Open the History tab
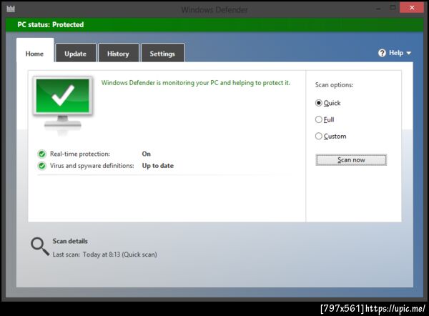 tap(118, 53)
